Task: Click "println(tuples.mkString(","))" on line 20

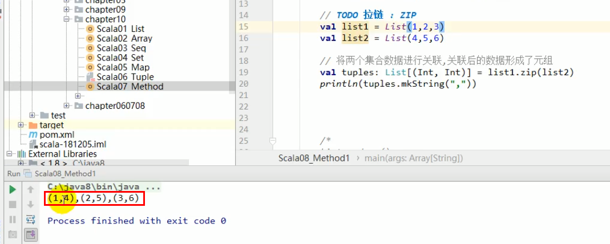Action: click(398, 84)
